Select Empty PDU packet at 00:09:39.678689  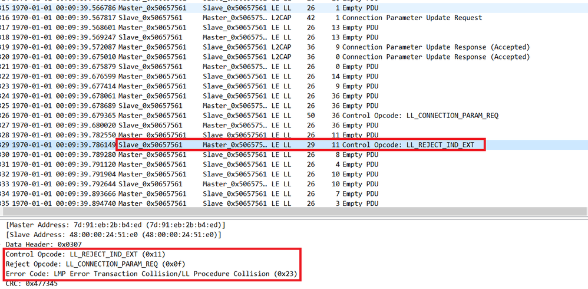click(x=294, y=106)
